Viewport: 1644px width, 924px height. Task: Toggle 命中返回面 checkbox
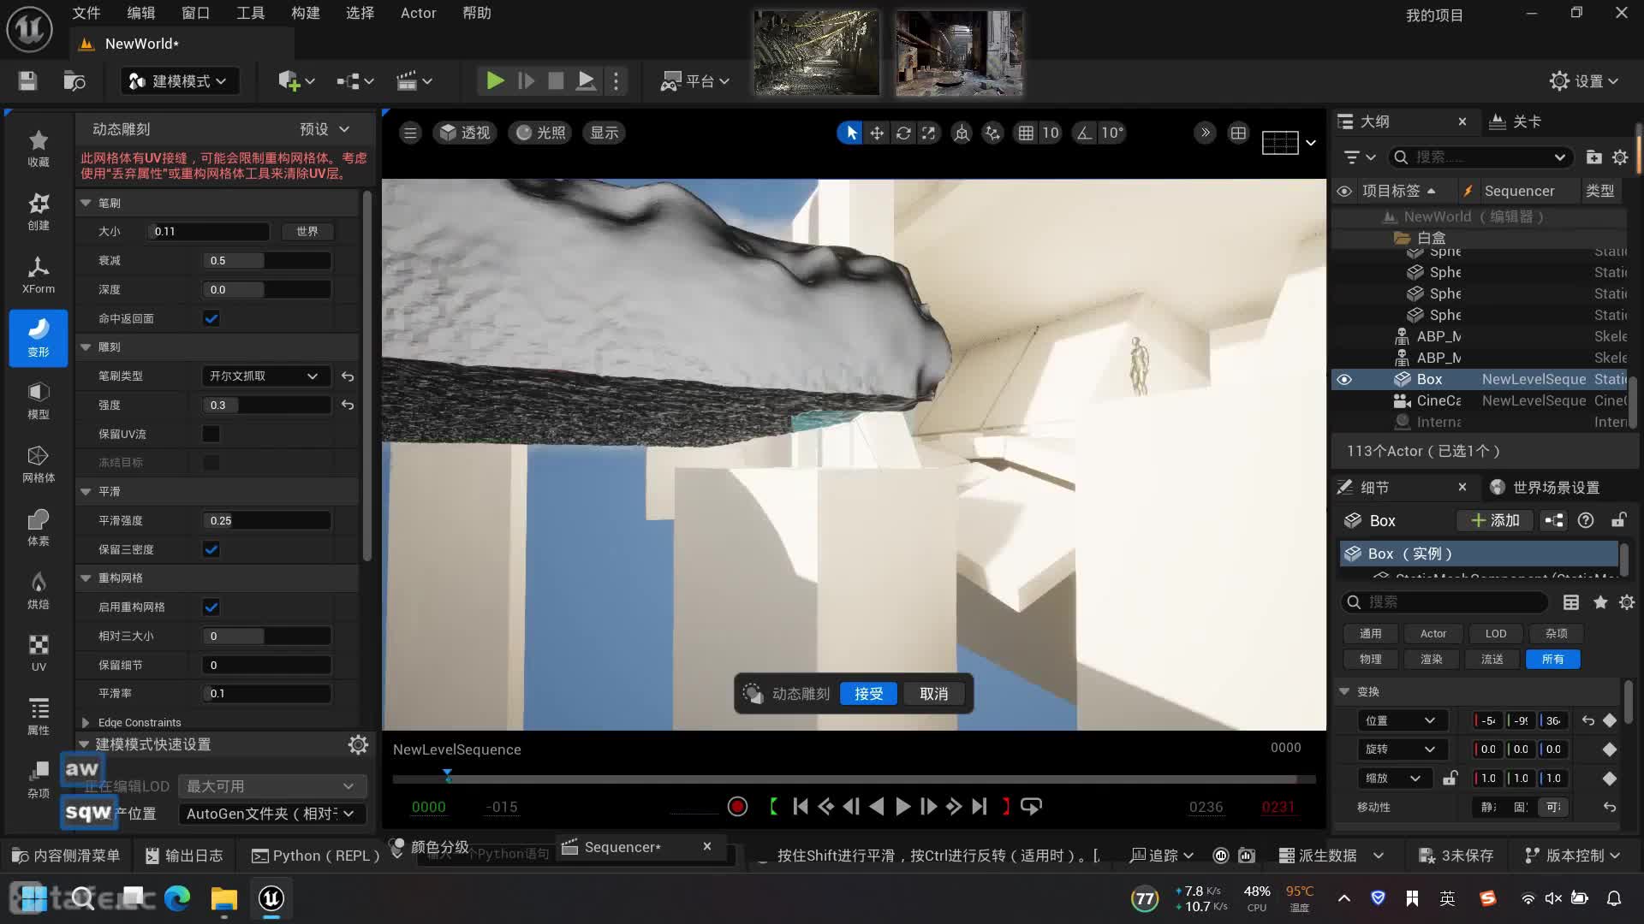pos(211,318)
